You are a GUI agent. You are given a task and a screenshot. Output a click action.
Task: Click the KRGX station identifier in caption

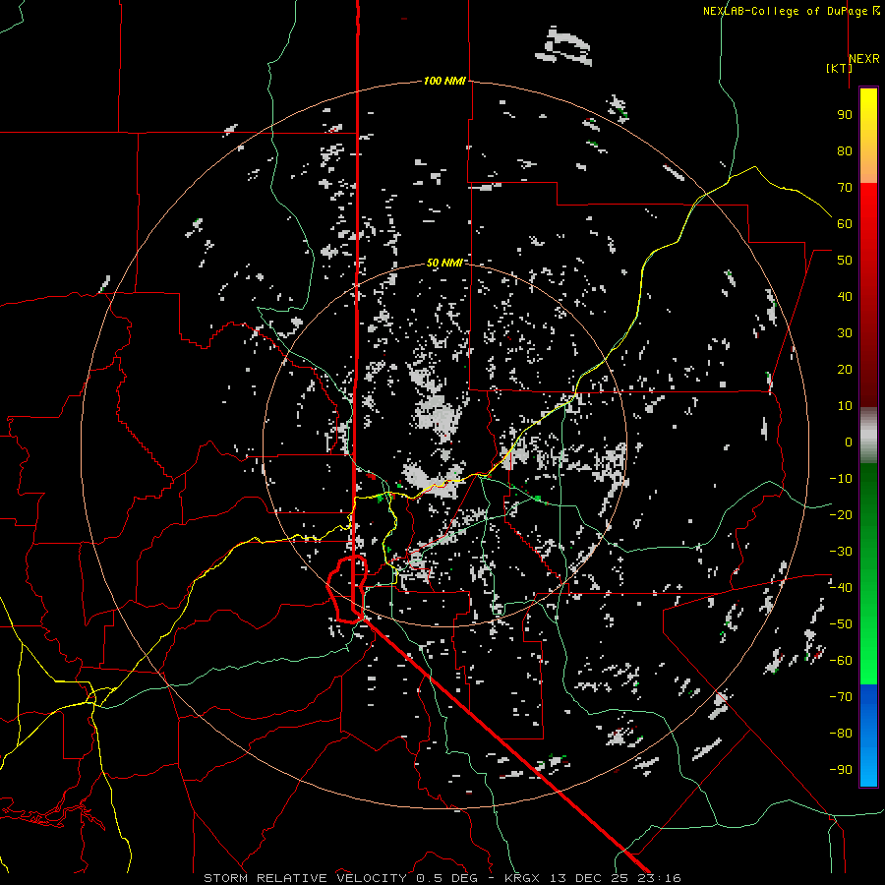pos(523,878)
